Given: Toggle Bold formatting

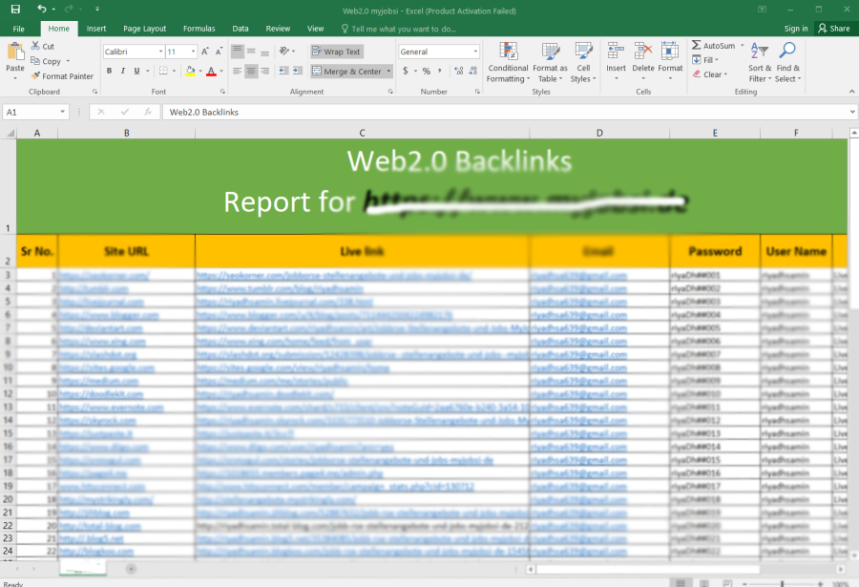Looking at the screenshot, I should pos(109,71).
